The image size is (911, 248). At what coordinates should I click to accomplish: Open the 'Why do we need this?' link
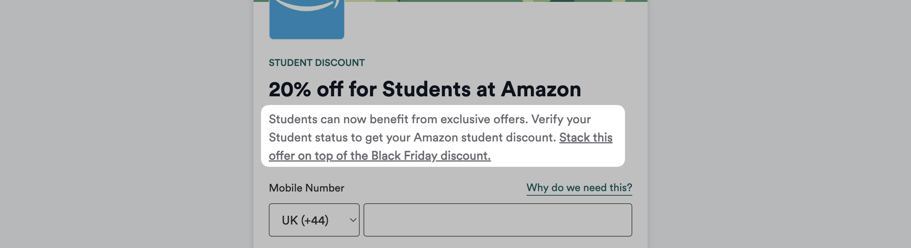tap(579, 188)
